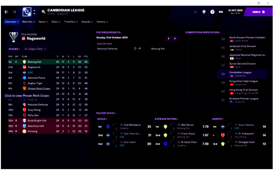The image size is (279, 170).
Task: Go back with the left arrow
Action: point(7,12)
